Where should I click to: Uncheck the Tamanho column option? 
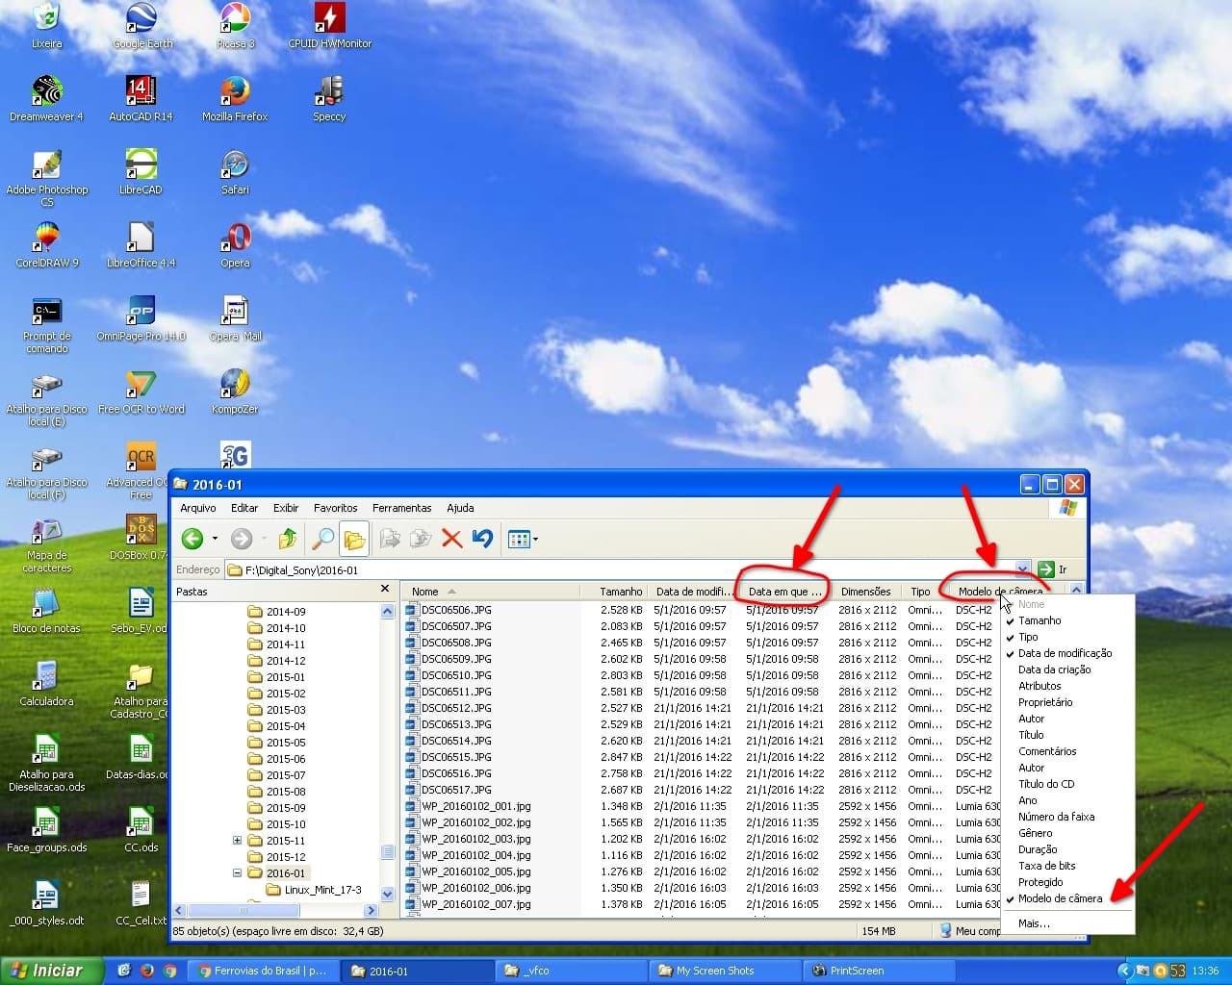[x=1039, y=620]
